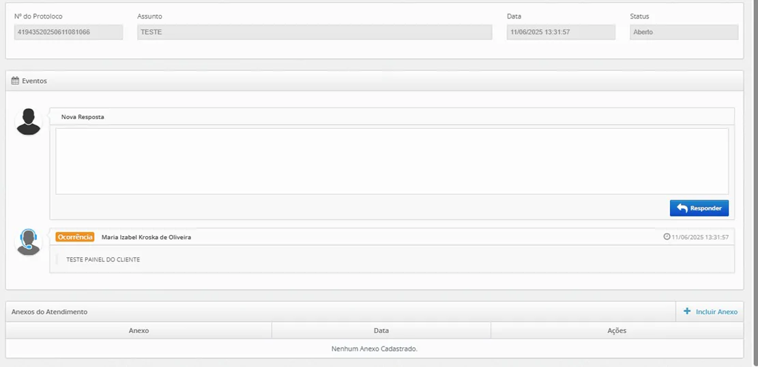This screenshot has width=758, height=367.
Task: Click the plus icon for Incluir Anexo
Action: coord(687,311)
